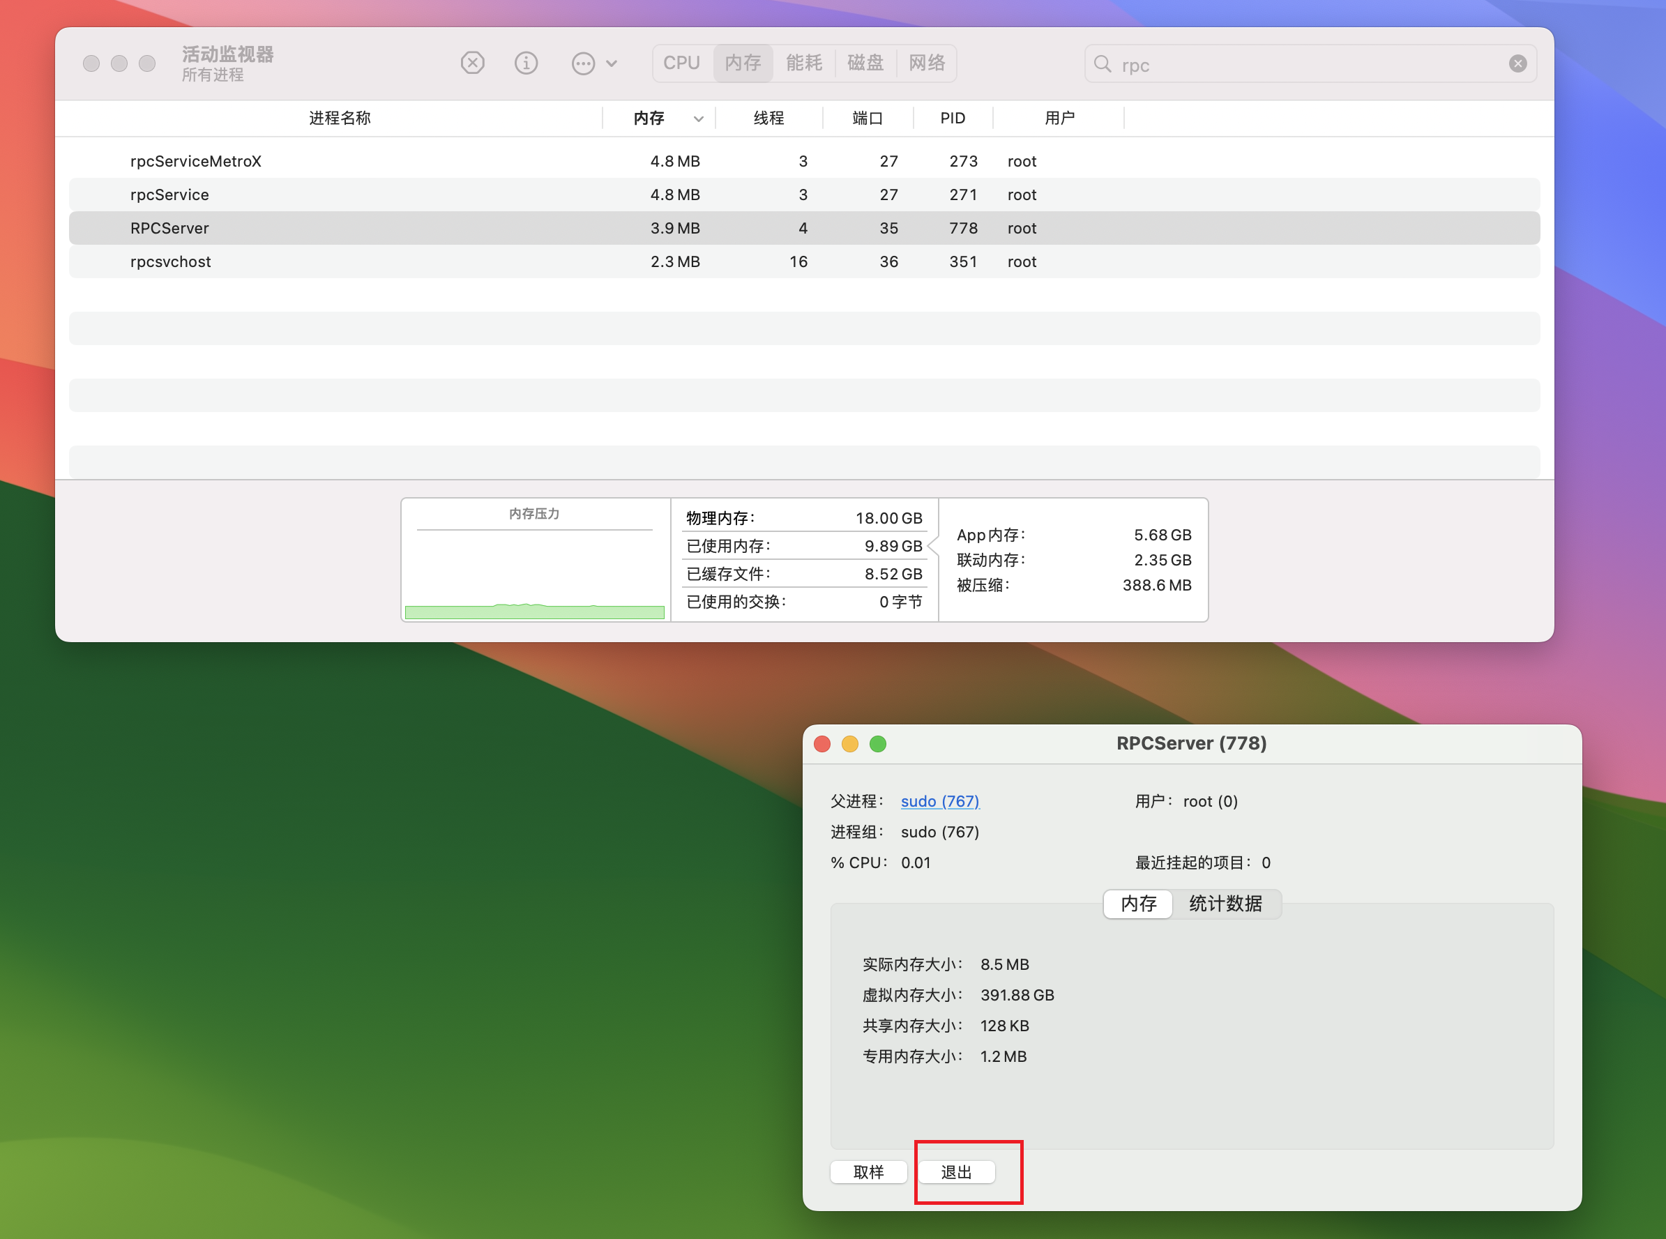Click the process info (i) icon

(526, 63)
